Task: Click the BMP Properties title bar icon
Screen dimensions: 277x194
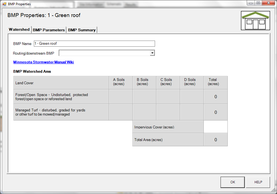Action: (x=4, y=4)
